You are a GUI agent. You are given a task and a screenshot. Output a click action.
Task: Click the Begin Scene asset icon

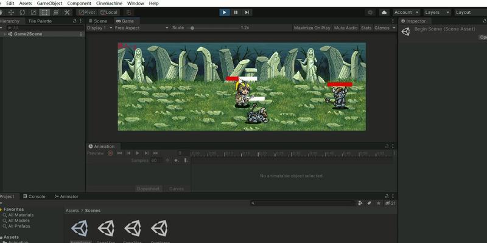click(x=405, y=32)
